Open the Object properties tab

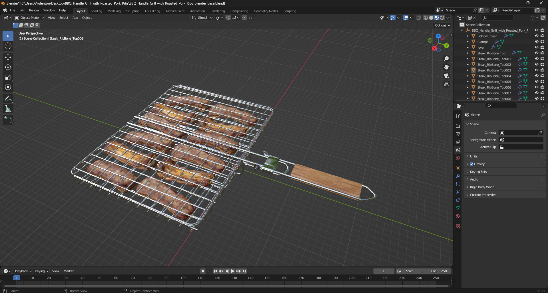(x=458, y=168)
